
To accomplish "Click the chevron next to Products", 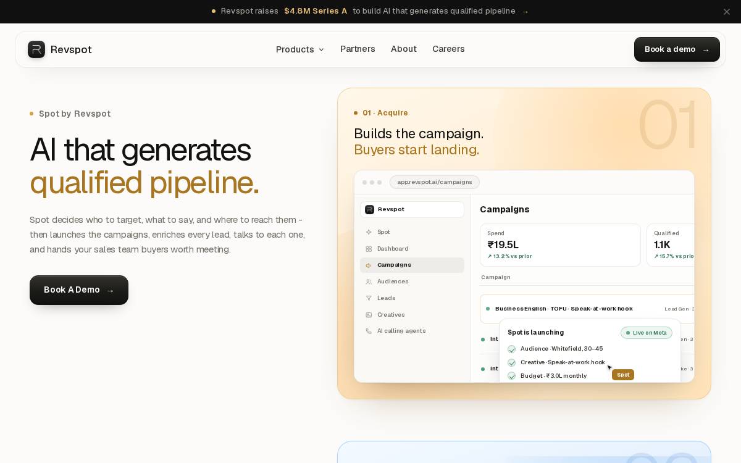I will pos(321,49).
